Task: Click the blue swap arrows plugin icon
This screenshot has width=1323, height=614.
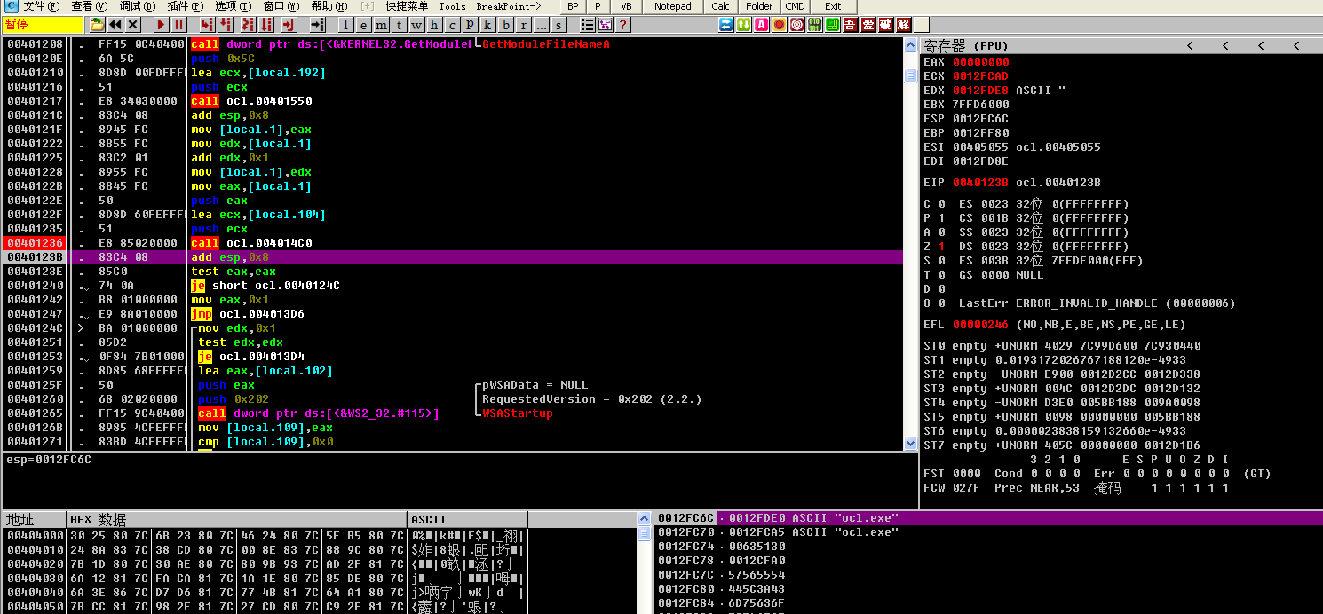Action: [725, 24]
